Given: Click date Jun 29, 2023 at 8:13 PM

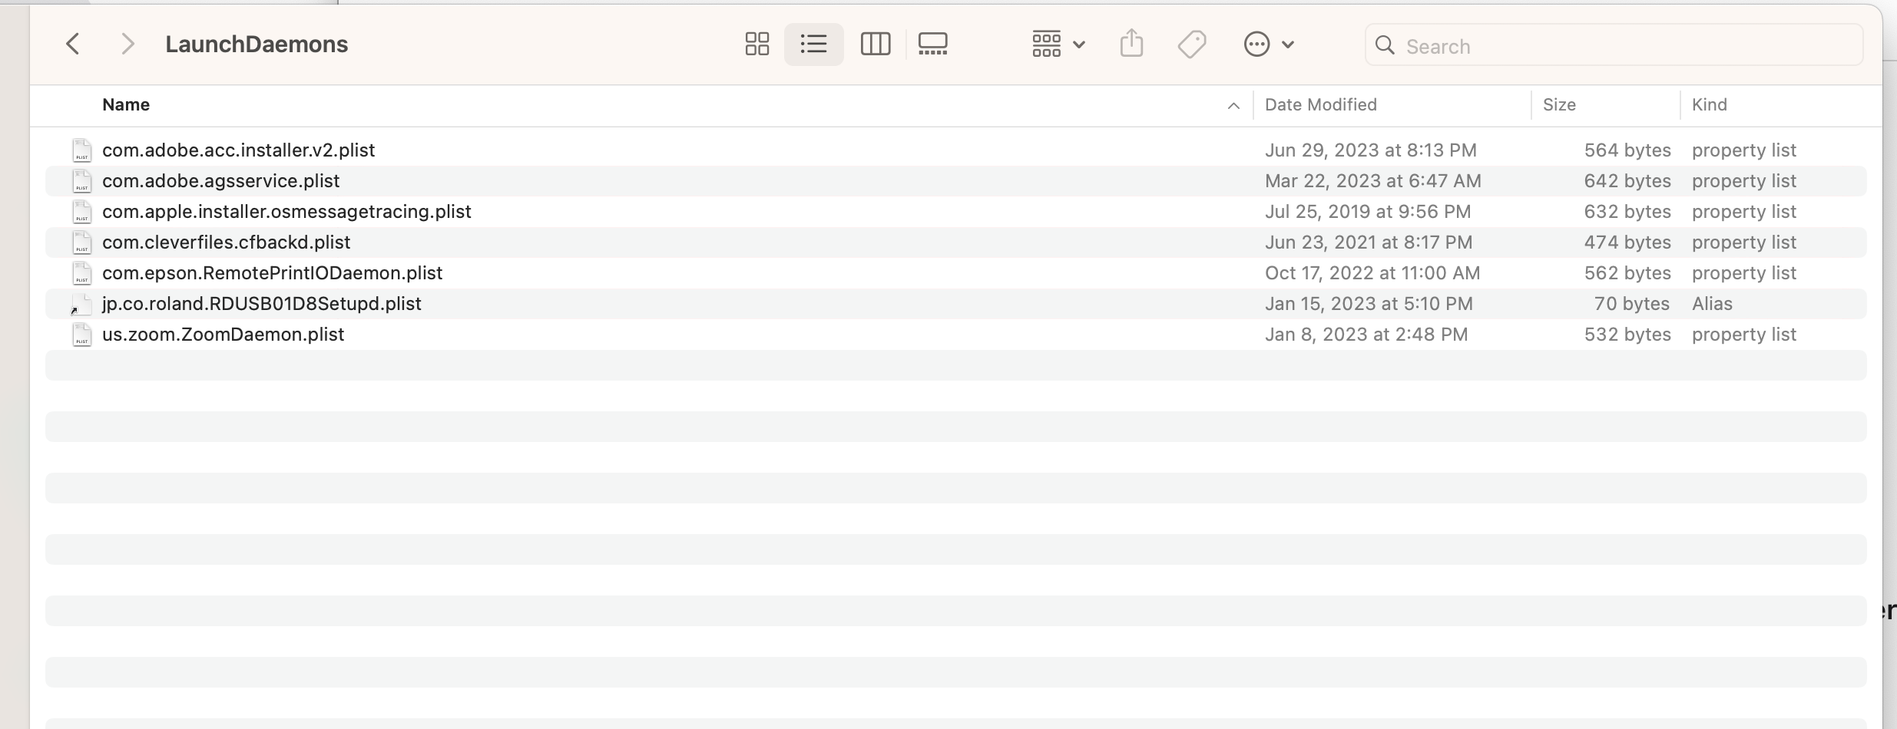Looking at the screenshot, I should [1370, 150].
